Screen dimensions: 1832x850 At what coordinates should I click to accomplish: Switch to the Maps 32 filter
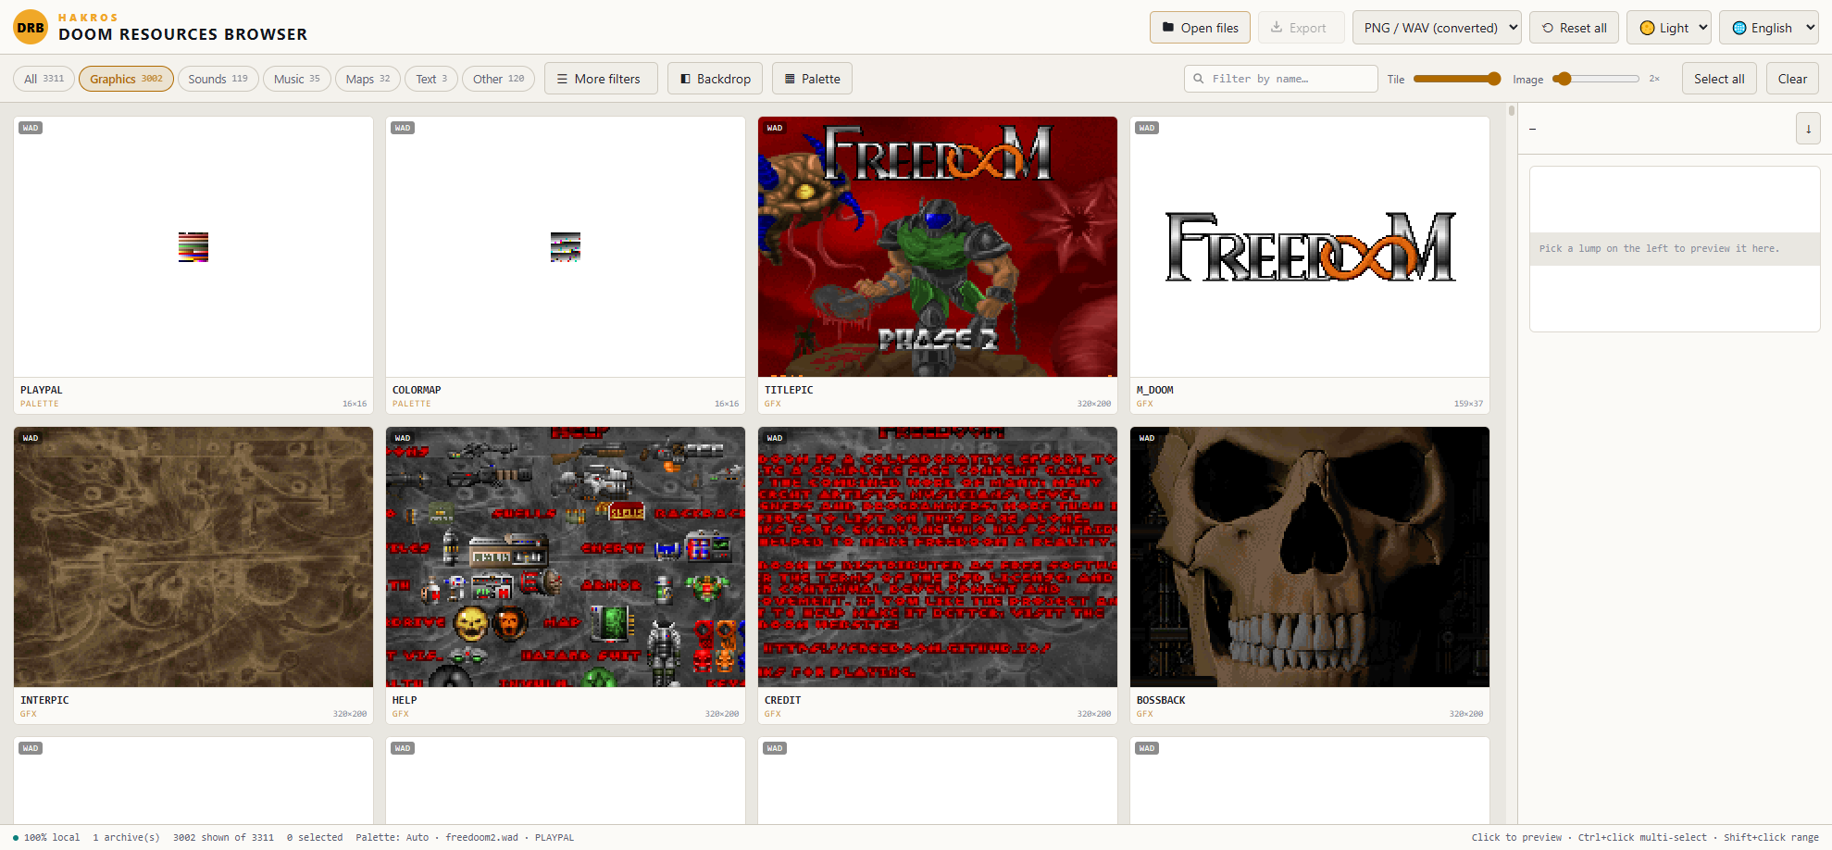click(x=368, y=79)
